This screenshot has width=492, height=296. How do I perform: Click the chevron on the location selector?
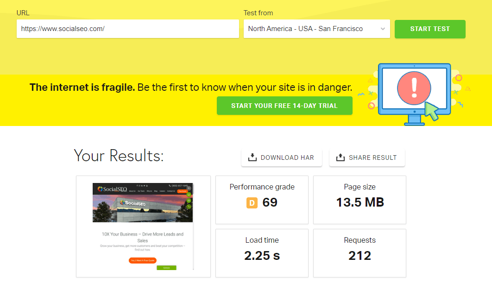point(383,29)
